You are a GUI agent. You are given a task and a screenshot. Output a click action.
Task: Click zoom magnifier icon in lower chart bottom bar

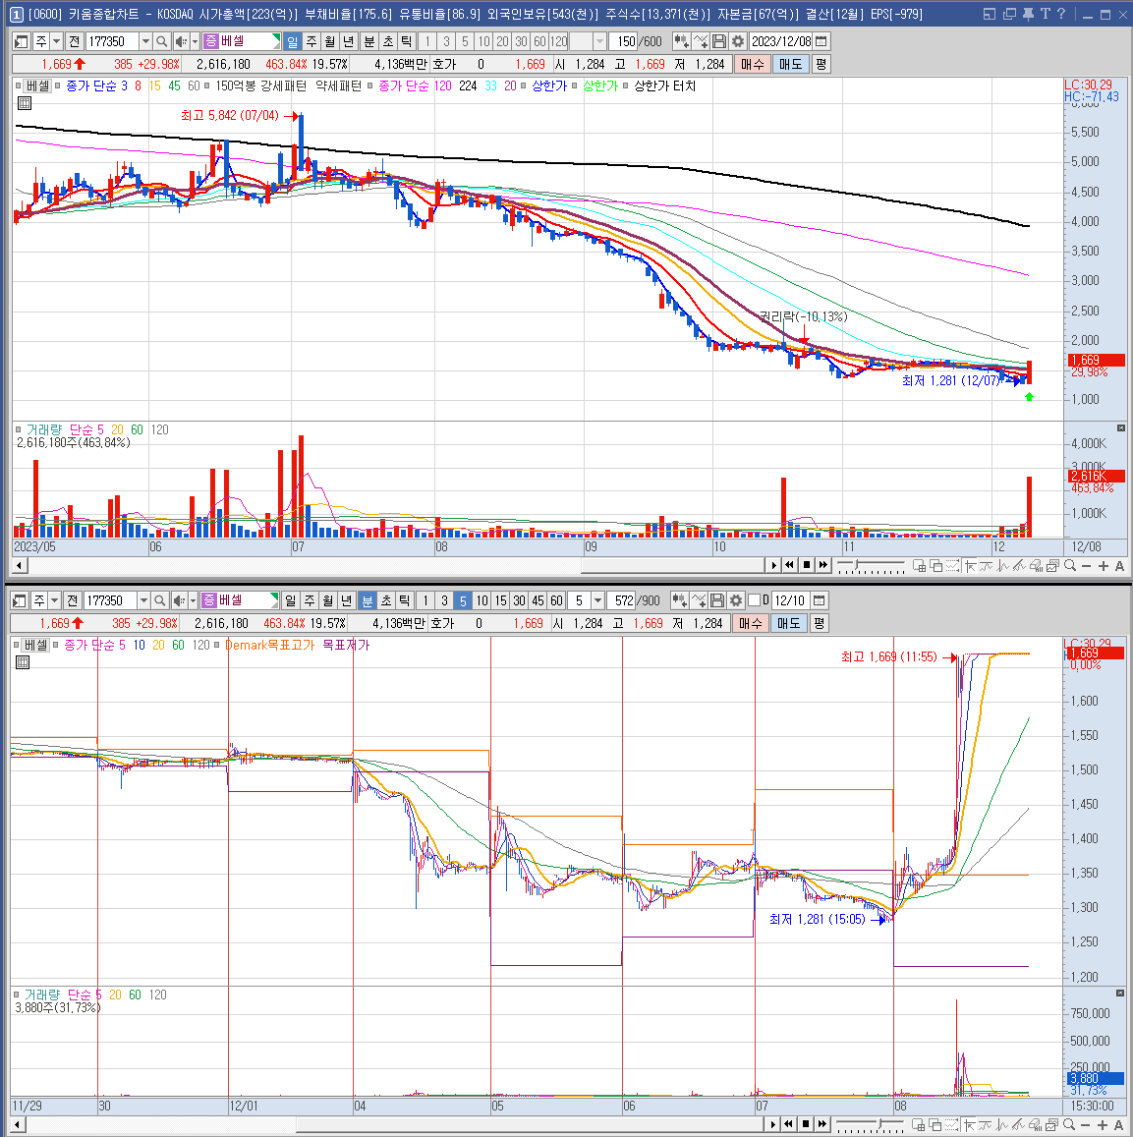(1068, 1124)
